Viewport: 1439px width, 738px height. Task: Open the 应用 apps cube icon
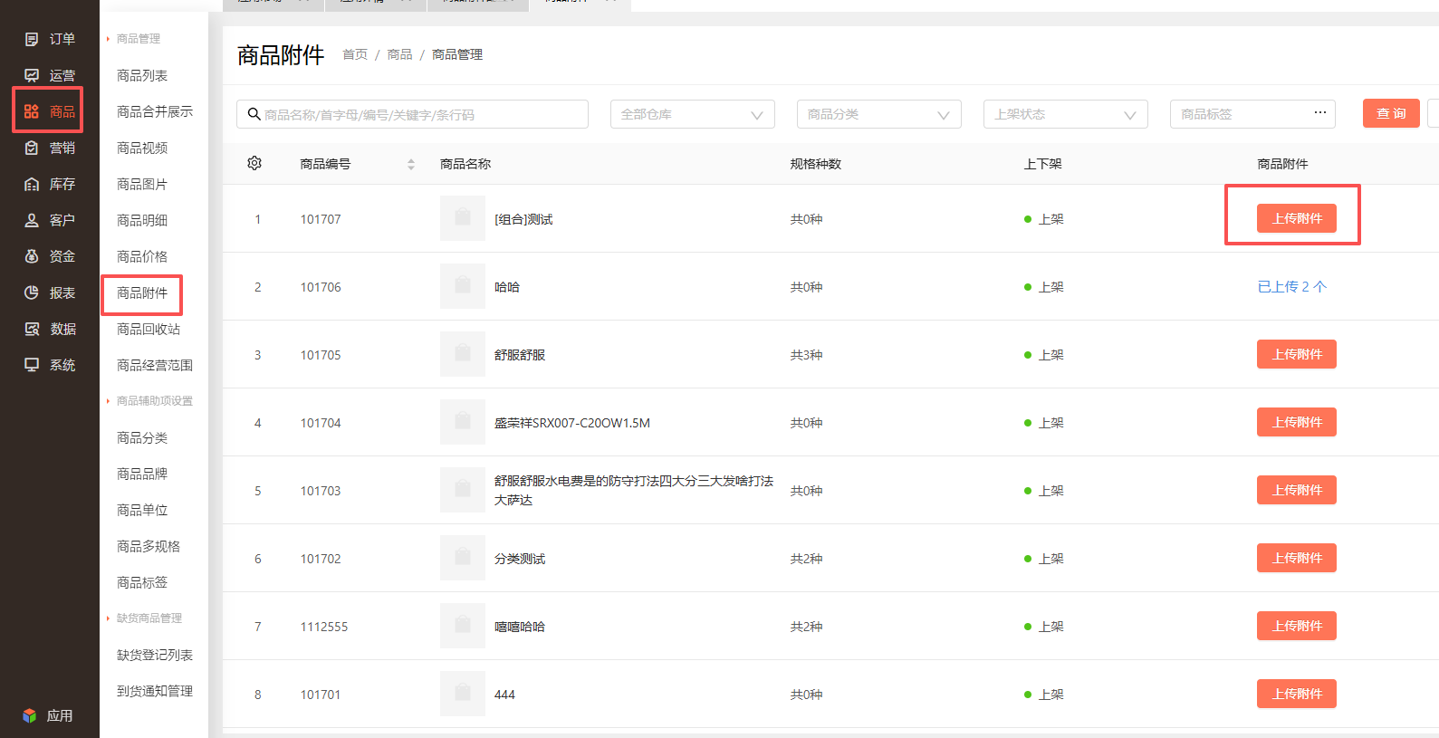pyautogui.click(x=30, y=715)
